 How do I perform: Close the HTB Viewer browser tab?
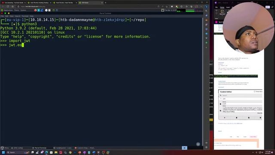click(102, 3)
